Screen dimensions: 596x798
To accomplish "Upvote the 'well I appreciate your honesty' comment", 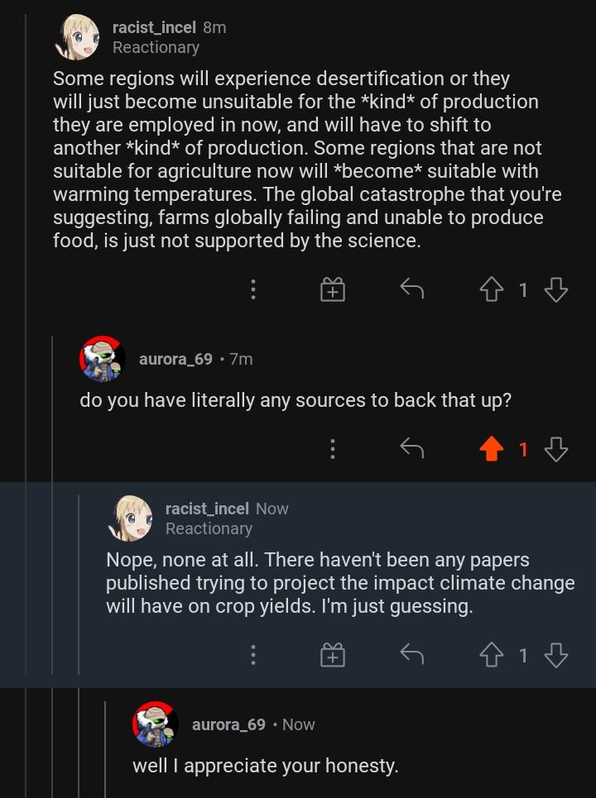I will (493, 794).
